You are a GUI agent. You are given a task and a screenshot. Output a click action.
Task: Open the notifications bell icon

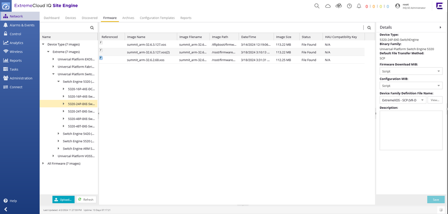359,6
